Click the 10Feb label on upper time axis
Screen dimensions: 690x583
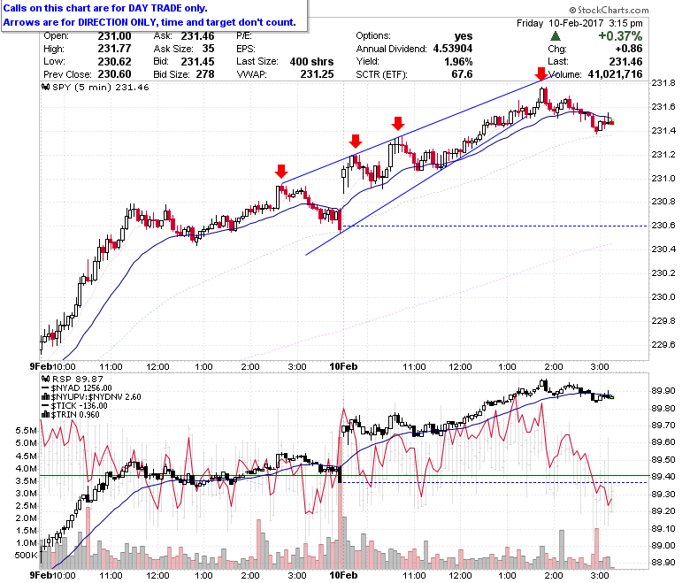coord(343,366)
